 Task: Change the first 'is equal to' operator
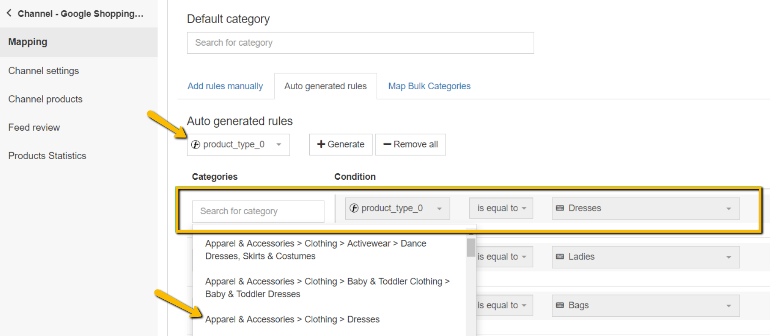(x=501, y=208)
